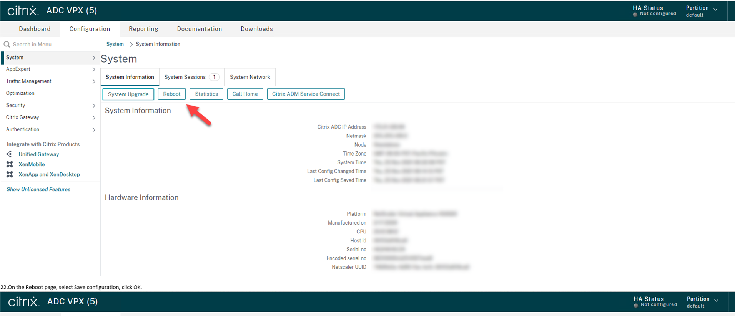Image resolution: width=735 pixels, height=316 pixels.
Task: Select the Configuration tab
Action: pyautogui.click(x=90, y=29)
